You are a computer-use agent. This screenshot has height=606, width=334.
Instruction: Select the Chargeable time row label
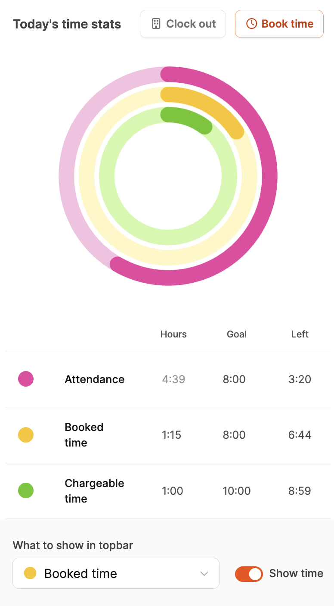coord(94,491)
